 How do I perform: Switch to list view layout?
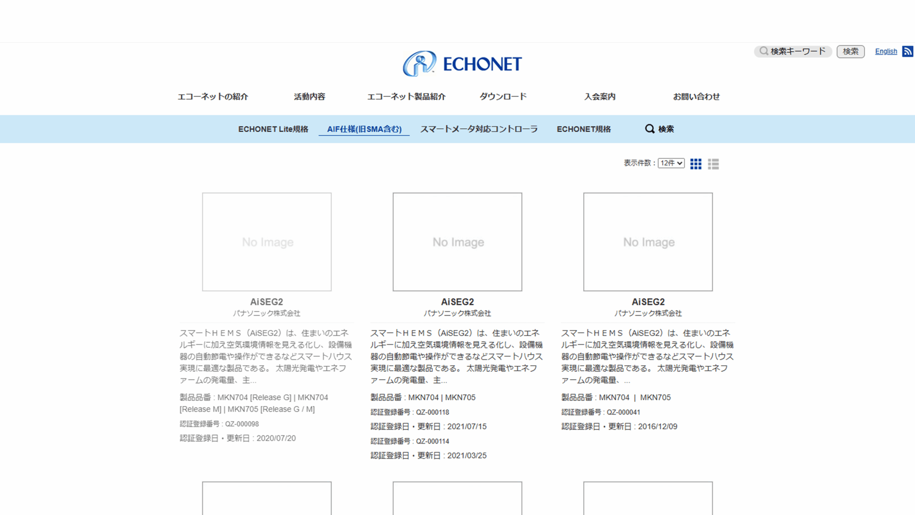tap(713, 164)
